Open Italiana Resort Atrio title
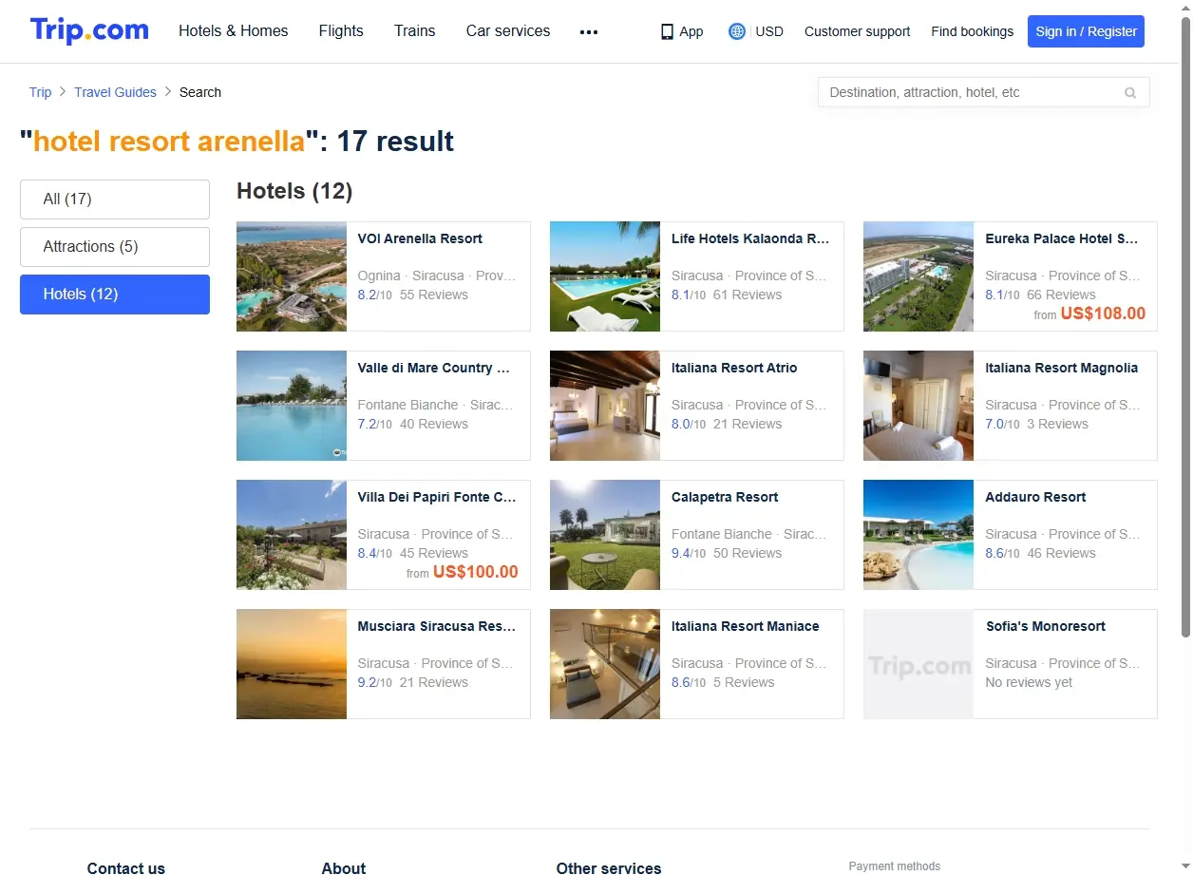 pos(734,368)
